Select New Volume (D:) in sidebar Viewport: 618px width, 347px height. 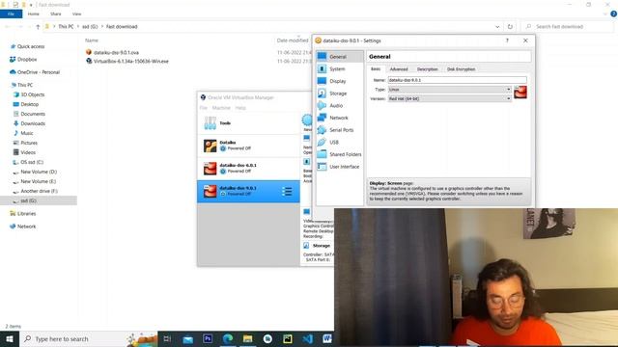(39, 172)
